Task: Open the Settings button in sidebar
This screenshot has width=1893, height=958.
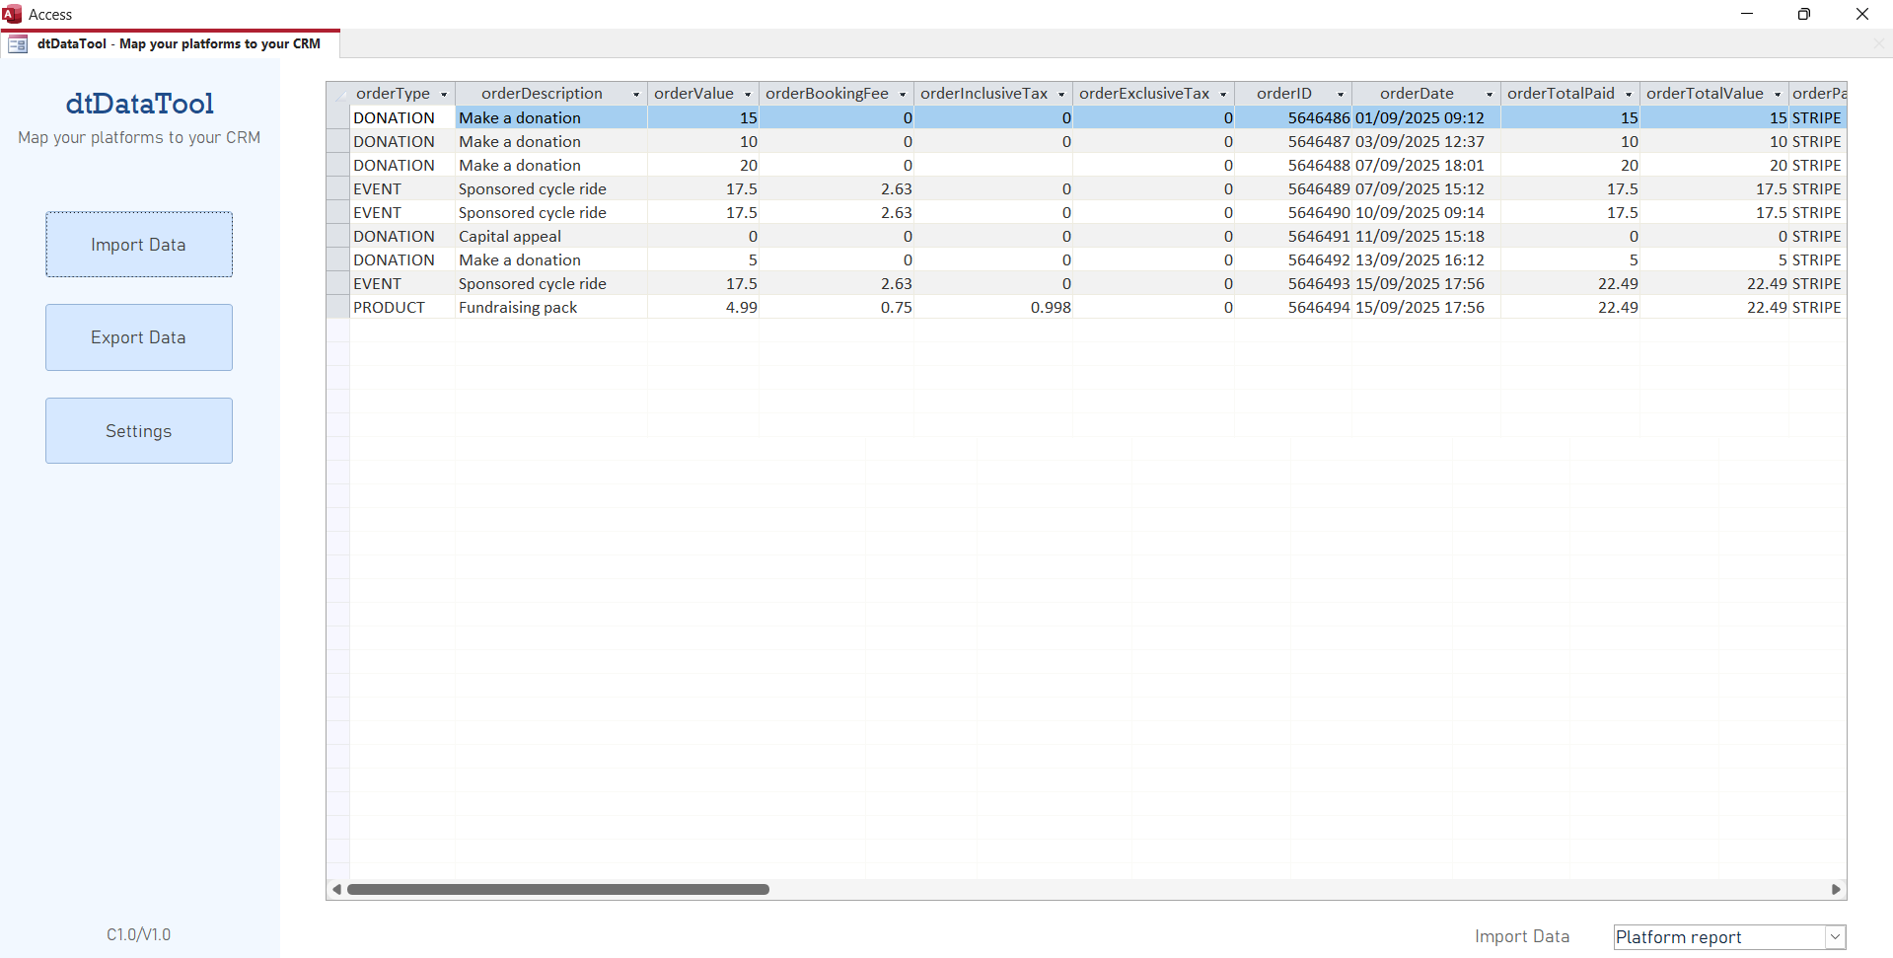Action: pos(138,431)
